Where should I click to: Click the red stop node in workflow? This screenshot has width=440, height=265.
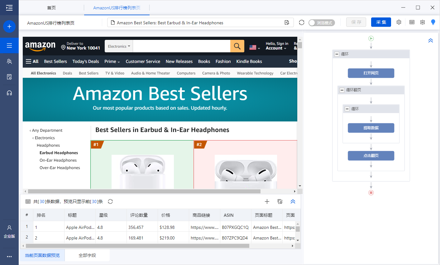(371, 192)
